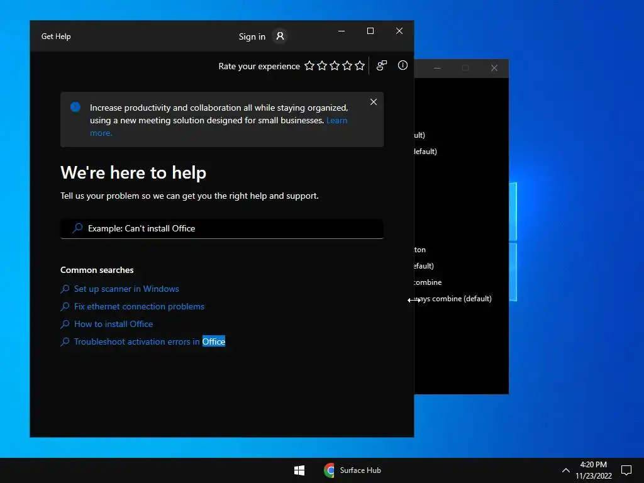
Task: Click magnifier icon beside Fix ethernet
Action: click(x=65, y=307)
